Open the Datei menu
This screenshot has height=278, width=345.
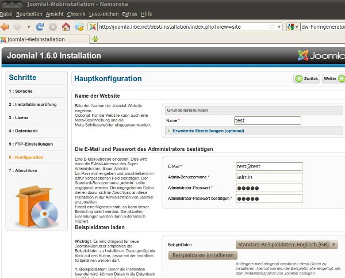(6, 14)
